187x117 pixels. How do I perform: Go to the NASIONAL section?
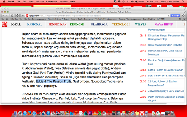[x=35, y=24]
